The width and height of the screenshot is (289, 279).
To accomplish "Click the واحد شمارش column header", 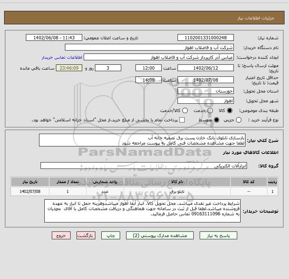I will (x=105, y=182).
